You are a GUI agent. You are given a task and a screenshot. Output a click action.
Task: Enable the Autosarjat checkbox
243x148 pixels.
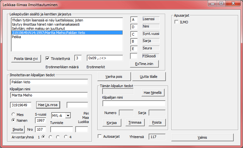coord(100,136)
